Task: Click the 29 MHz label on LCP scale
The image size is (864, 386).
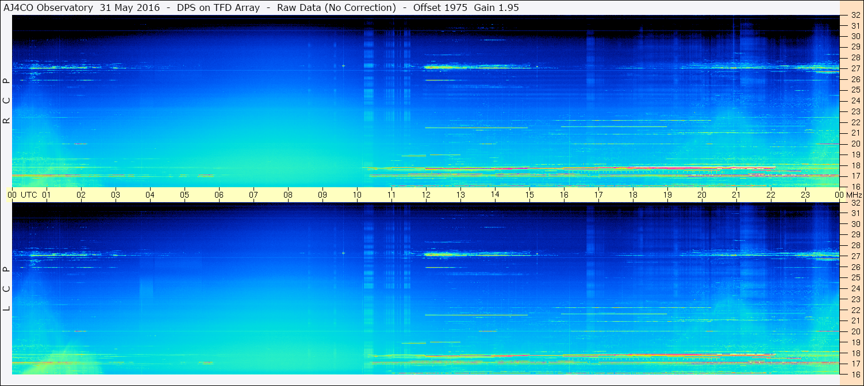Action: (855, 235)
